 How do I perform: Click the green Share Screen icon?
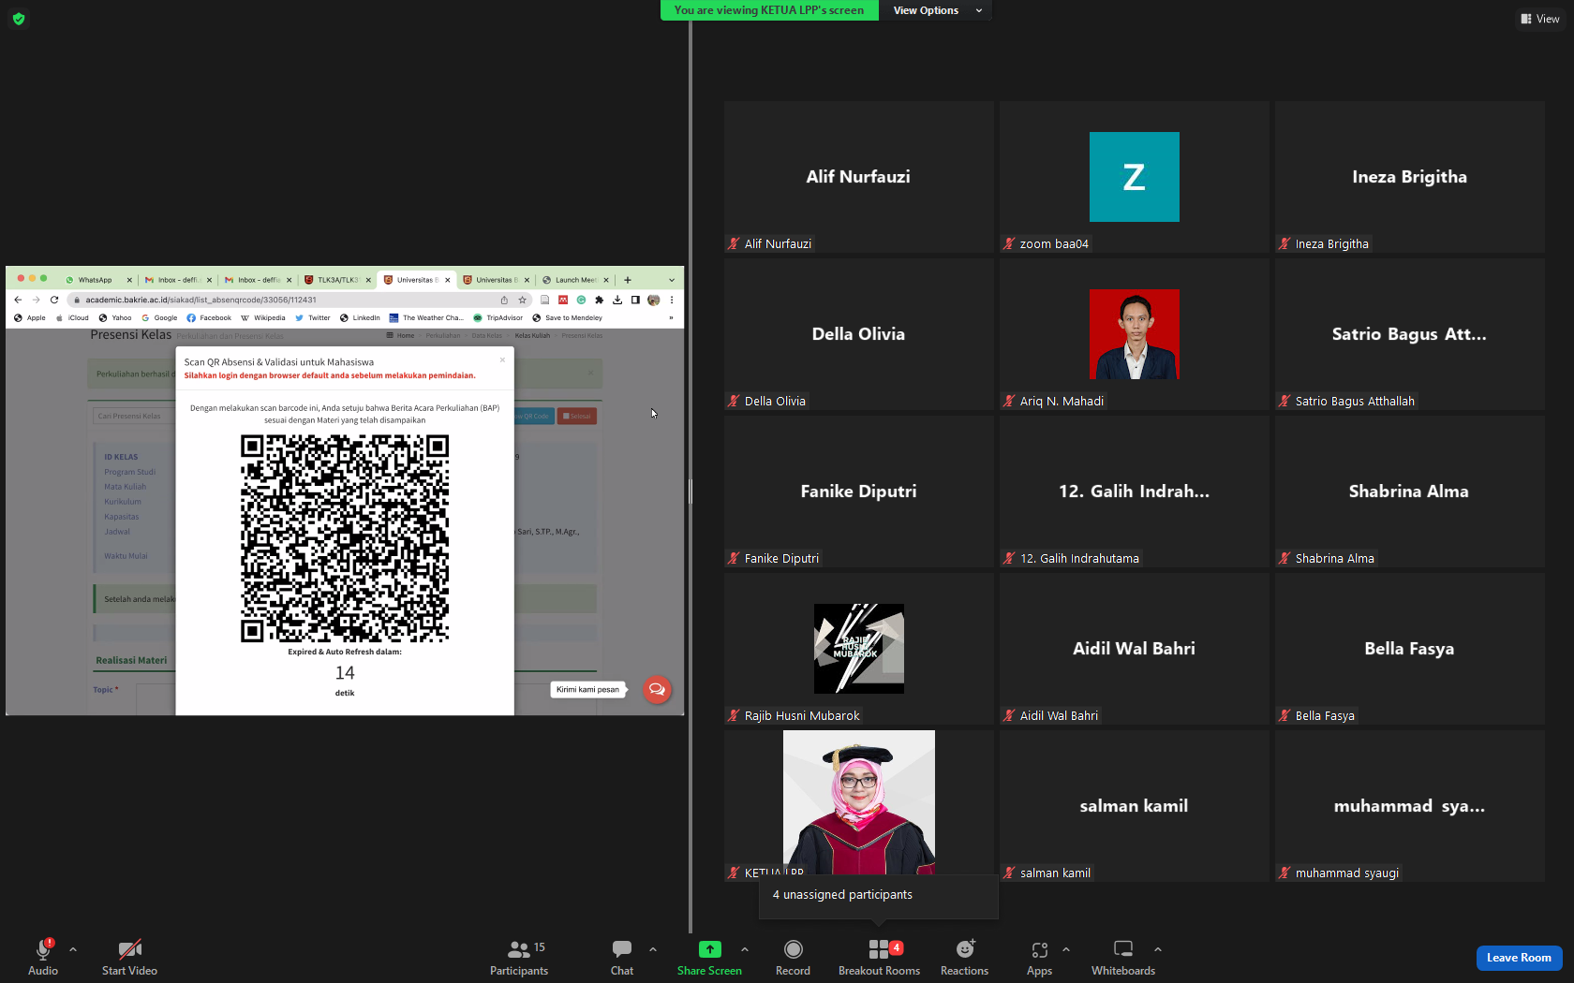point(710,949)
